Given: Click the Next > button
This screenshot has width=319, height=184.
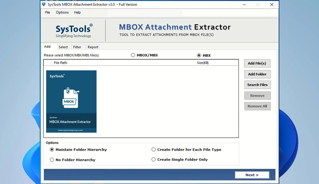Looking at the screenshot, I should (x=252, y=175).
